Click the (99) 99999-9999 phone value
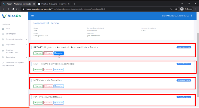Viewport: 199px width, 108px height. click(94, 36)
